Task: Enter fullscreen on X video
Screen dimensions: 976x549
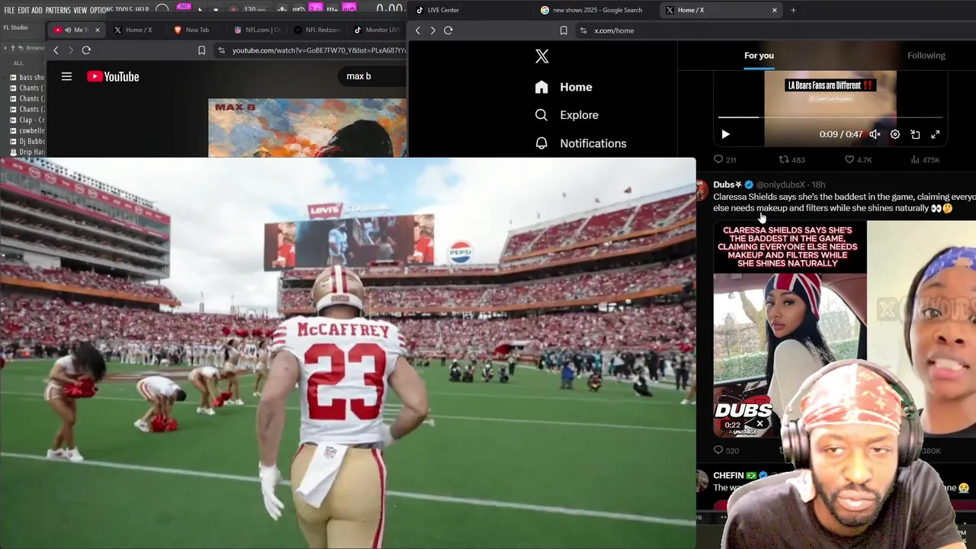Action: 936,134
